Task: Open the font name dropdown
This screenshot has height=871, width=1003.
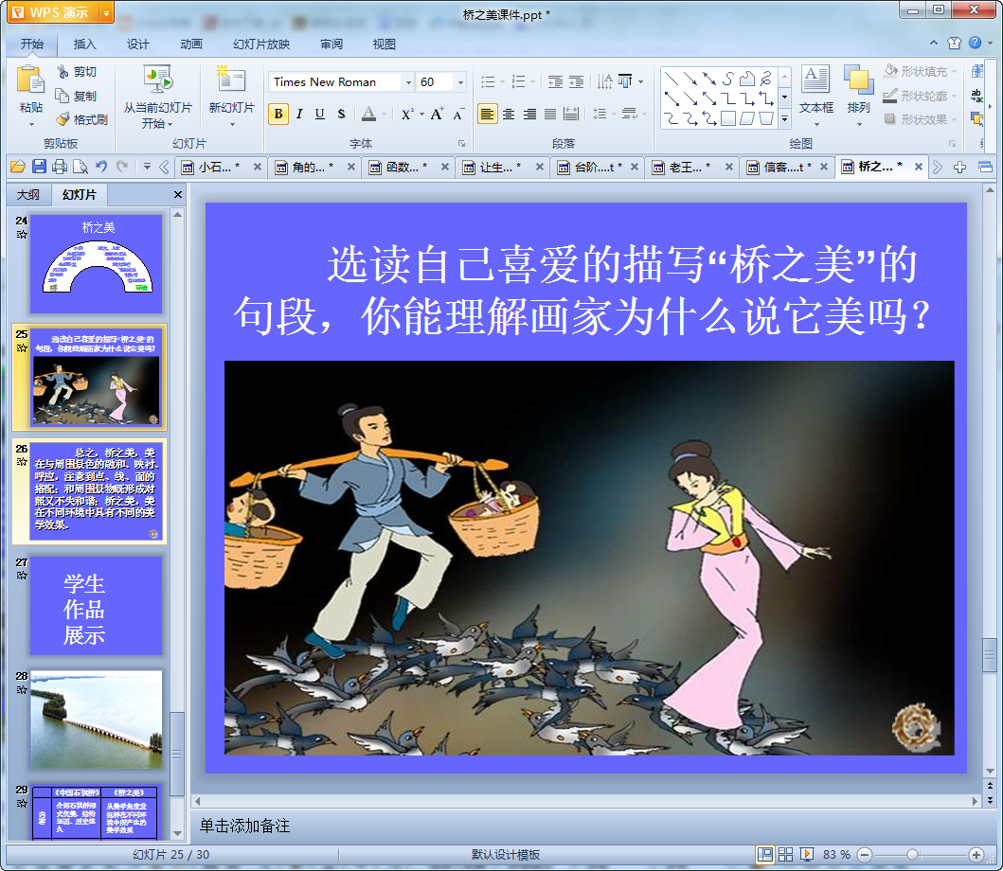Action: point(408,81)
